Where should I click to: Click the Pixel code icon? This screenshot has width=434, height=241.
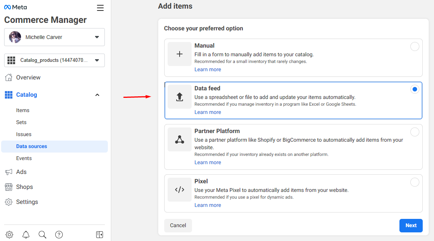tap(180, 190)
